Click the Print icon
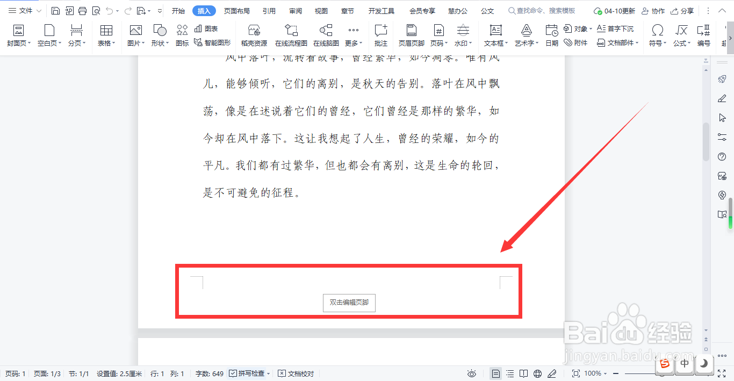 [x=82, y=11]
